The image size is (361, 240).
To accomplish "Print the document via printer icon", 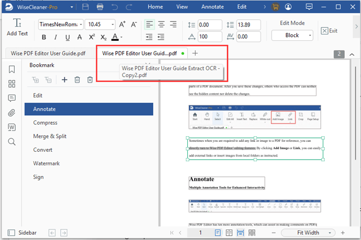I will [100, 7].
